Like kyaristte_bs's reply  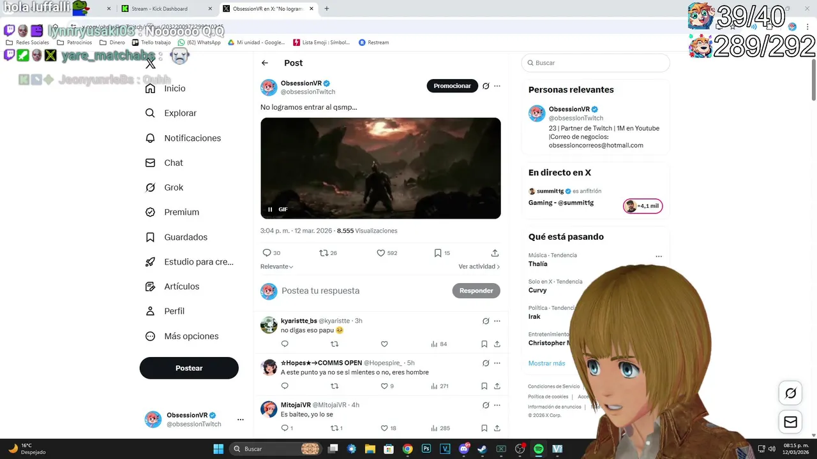coord(384,344)
